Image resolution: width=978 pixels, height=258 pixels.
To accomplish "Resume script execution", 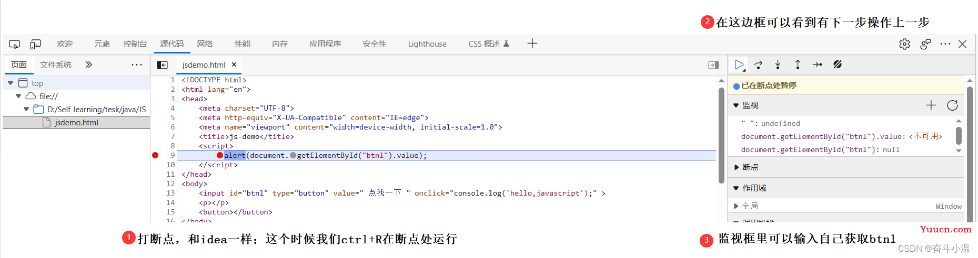I will (739, 64).
